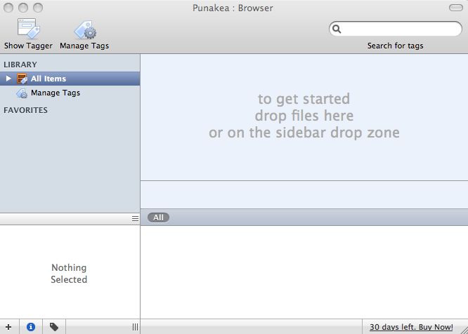468x334 pixels.
Task: Click the plus add button at bottom
Action: [8, 327]
